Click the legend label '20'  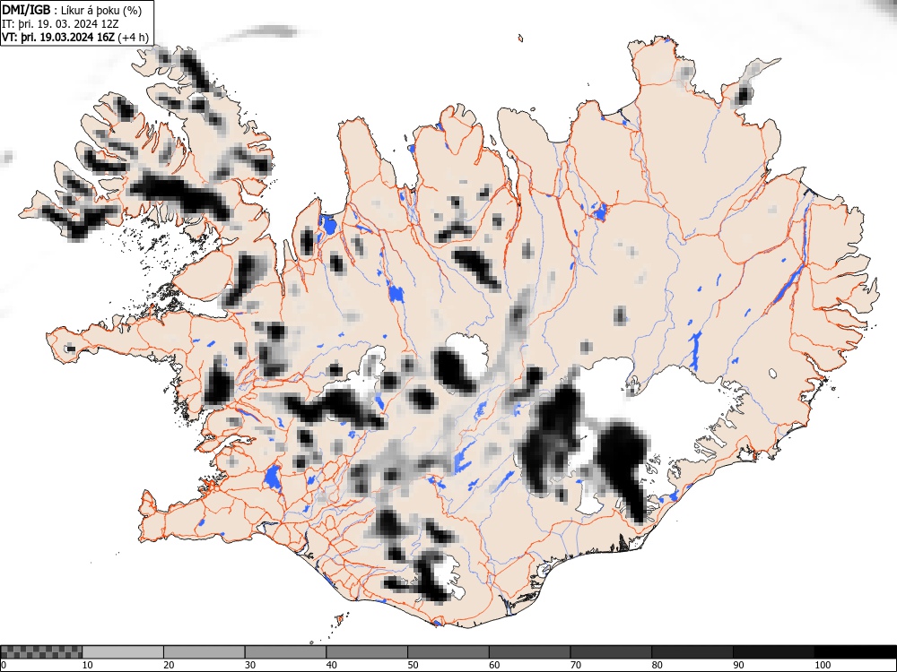169,665
